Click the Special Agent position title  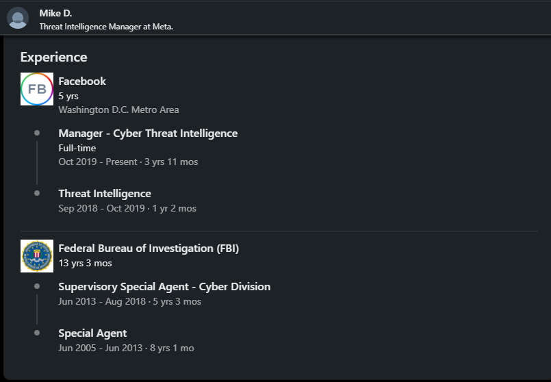(92, 333)
